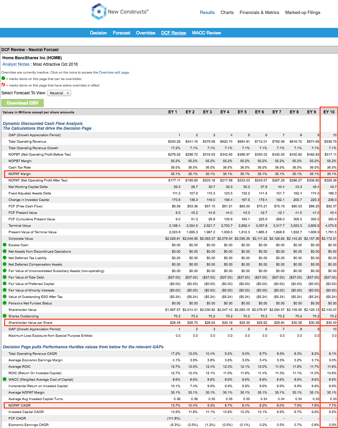This screenshot has height=428, width=338.
Task: Click override icon for Fair Value of Total Debt
Action: 5,277
